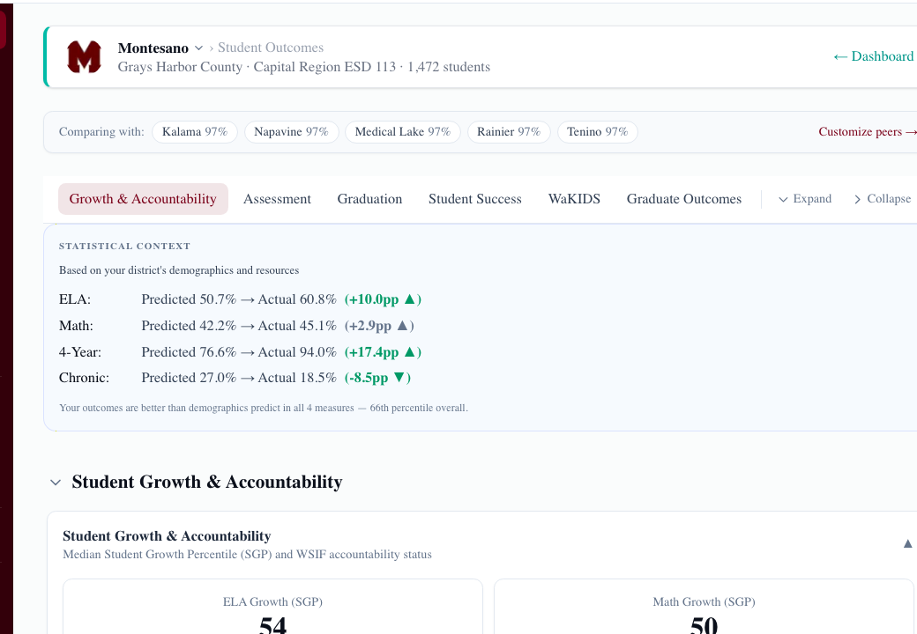Click the Student Outcomes breadcrumb
Image resolution: width=917 pixels, height=634 pixels.
coord(270,48)
